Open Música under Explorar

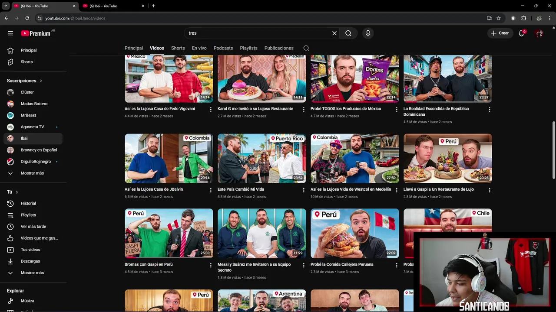[x=33, y=301]
